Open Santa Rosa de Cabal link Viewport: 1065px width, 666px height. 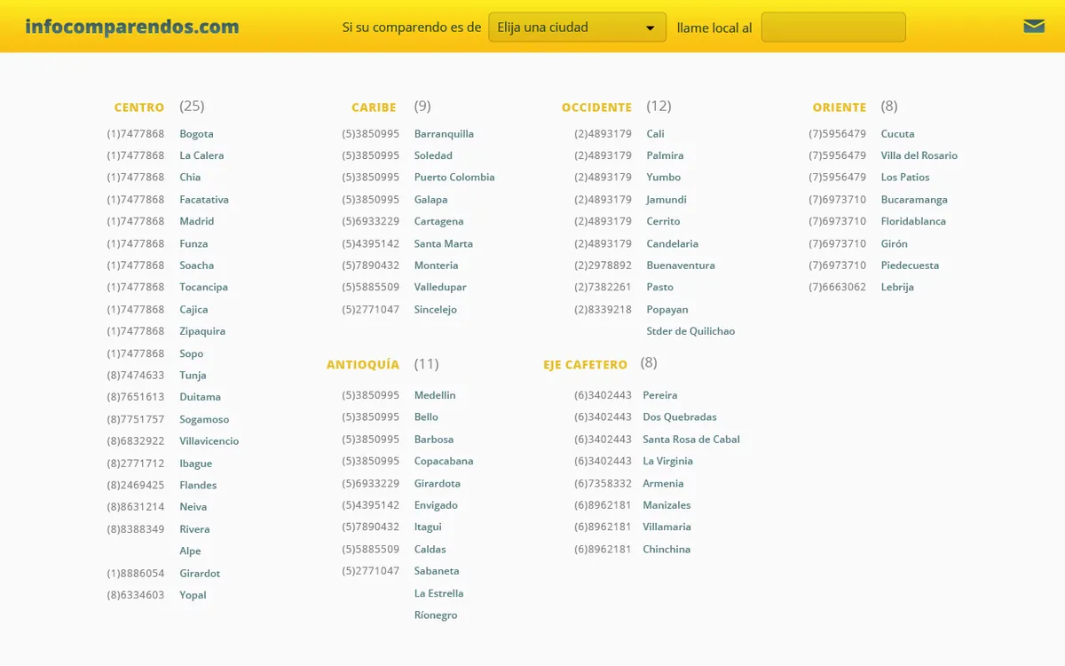(691, 440)
